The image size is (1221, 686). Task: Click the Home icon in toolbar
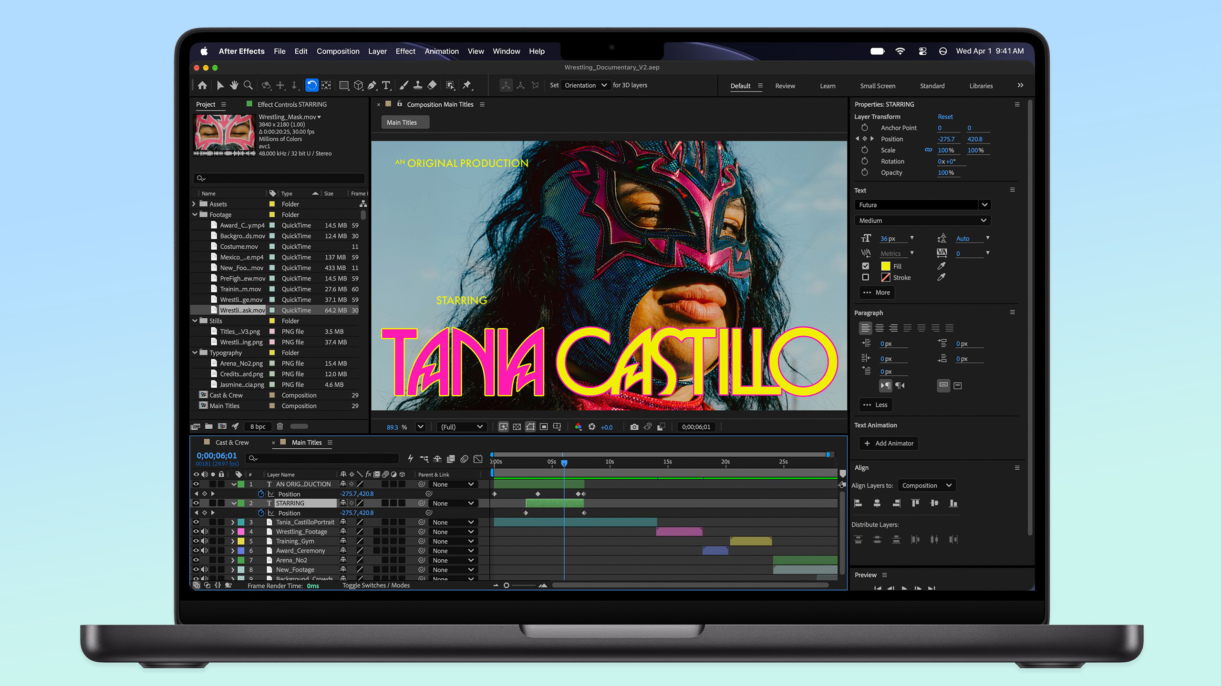(x=202, y=85)
